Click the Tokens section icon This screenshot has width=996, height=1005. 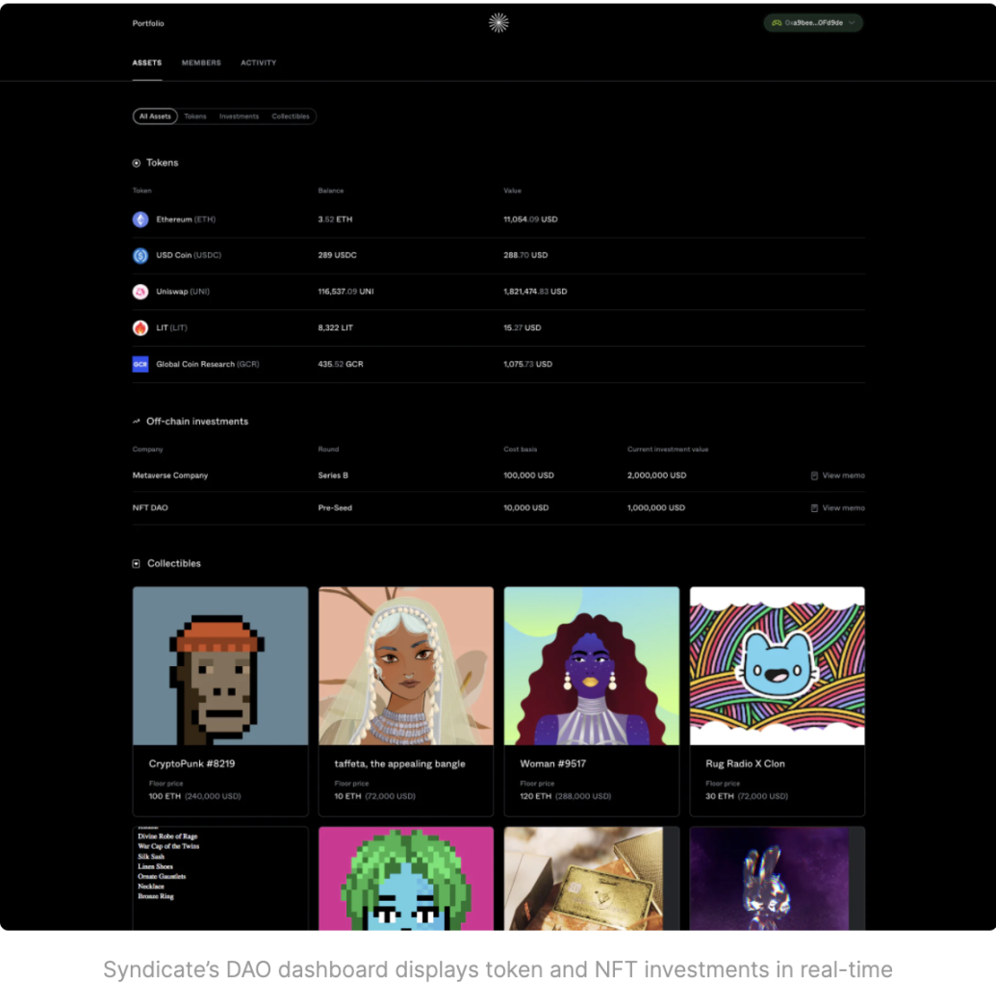click(136, 163)
